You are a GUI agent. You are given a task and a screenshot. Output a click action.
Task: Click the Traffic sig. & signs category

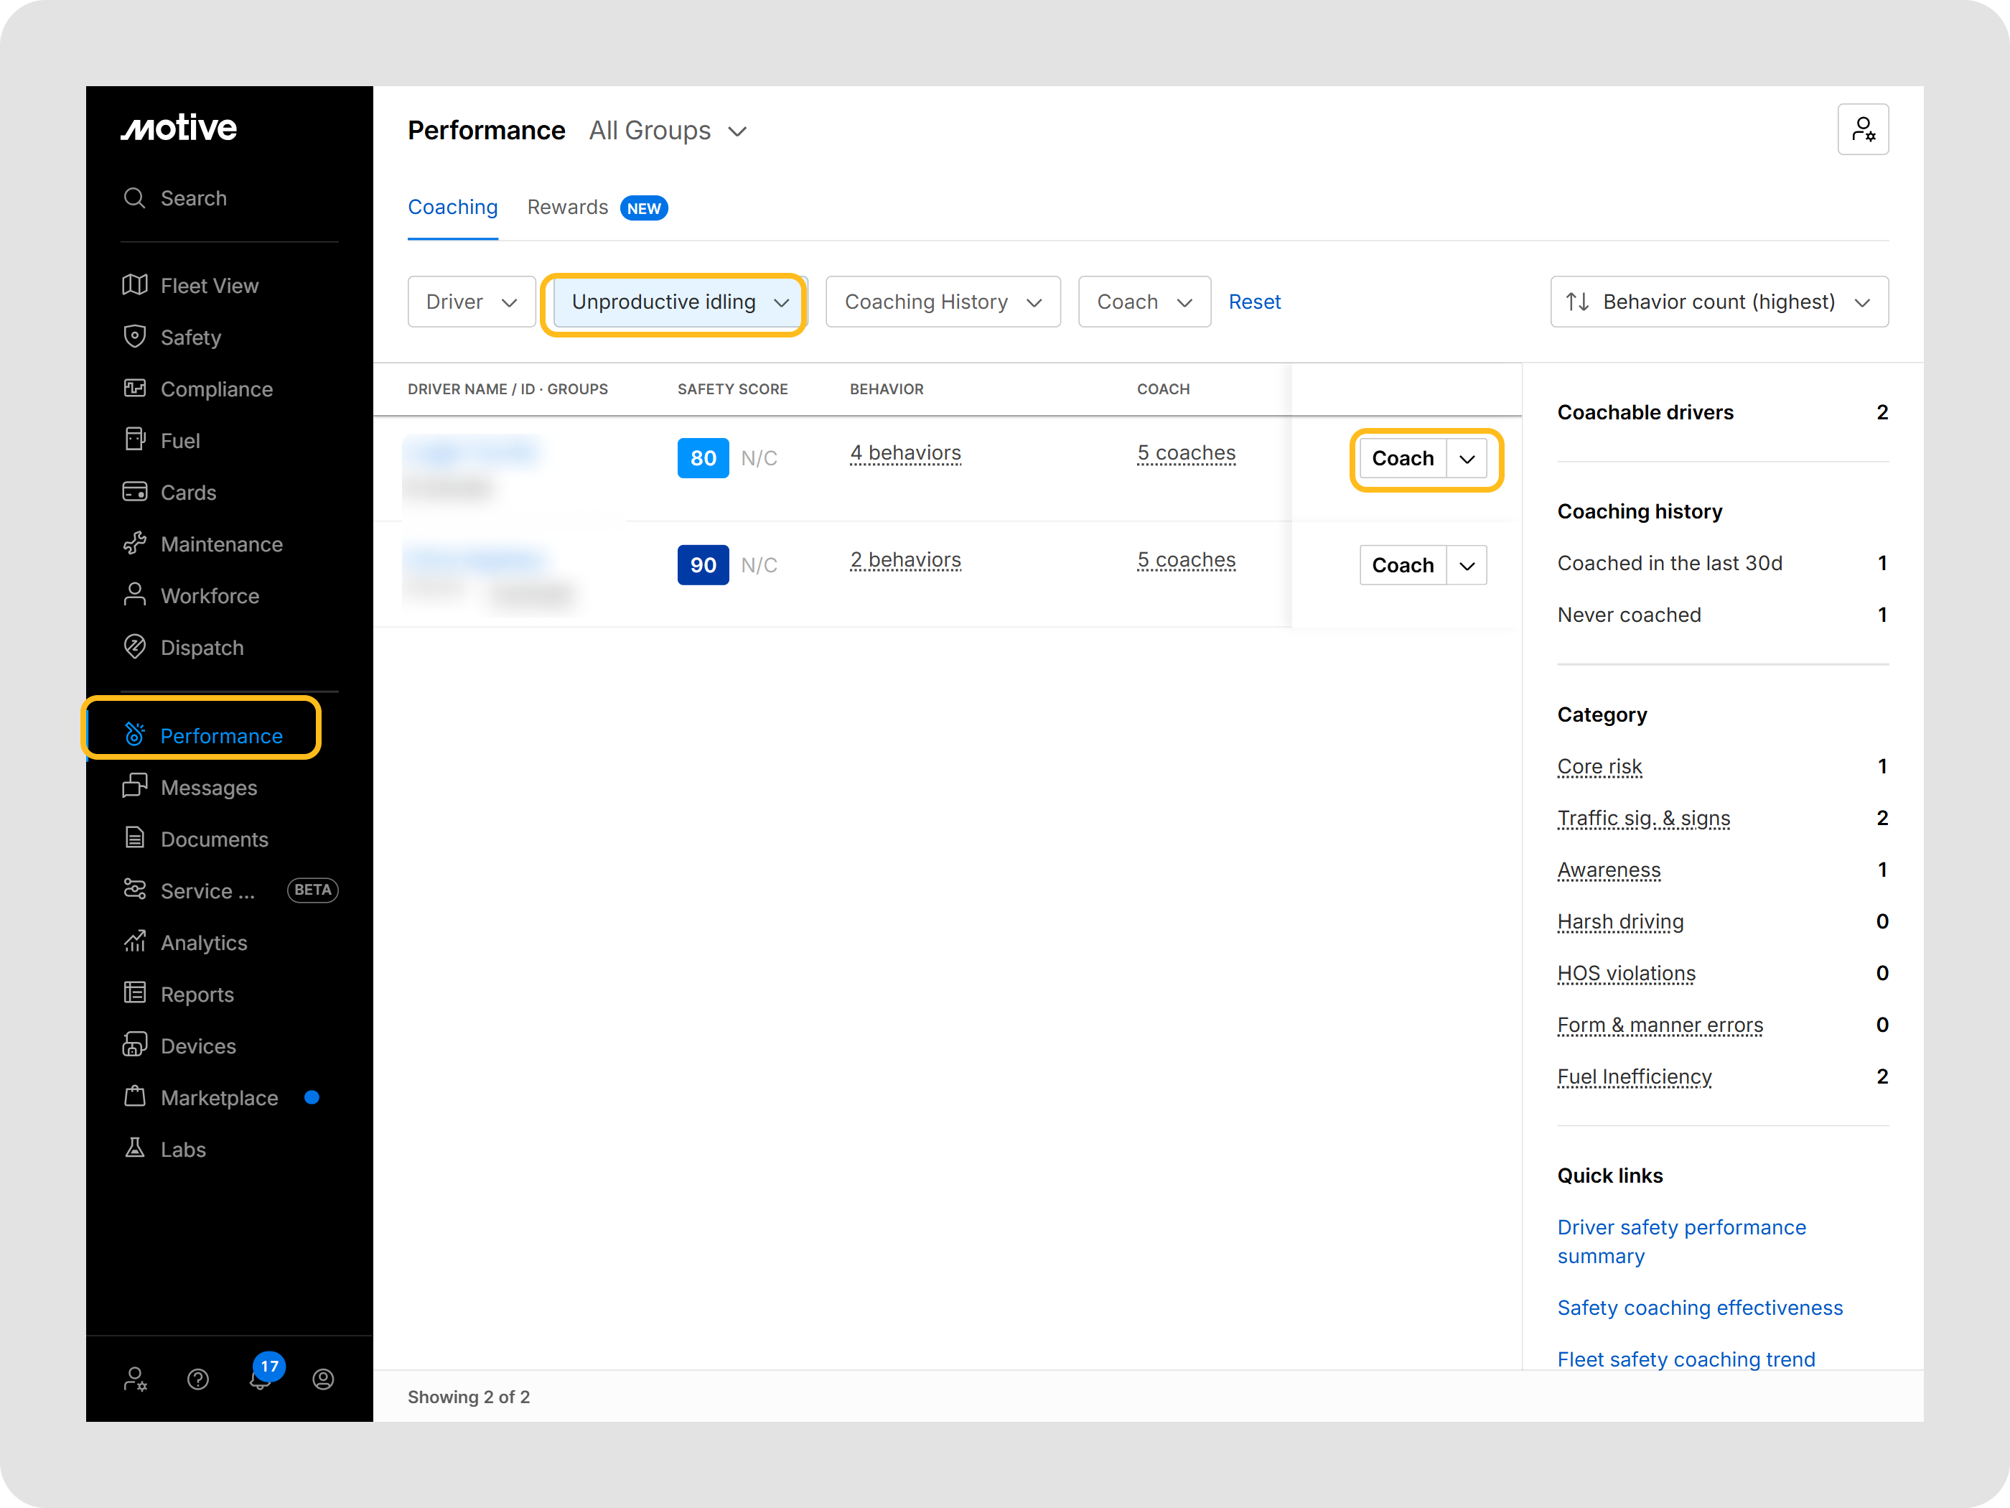(1643, 818)
